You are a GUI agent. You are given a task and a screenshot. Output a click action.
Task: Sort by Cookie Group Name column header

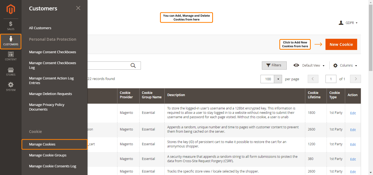(x=152, y=96)
